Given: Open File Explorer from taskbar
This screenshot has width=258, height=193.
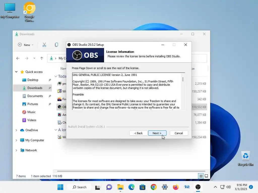Looking at the screenshot, I should (120, 187).
